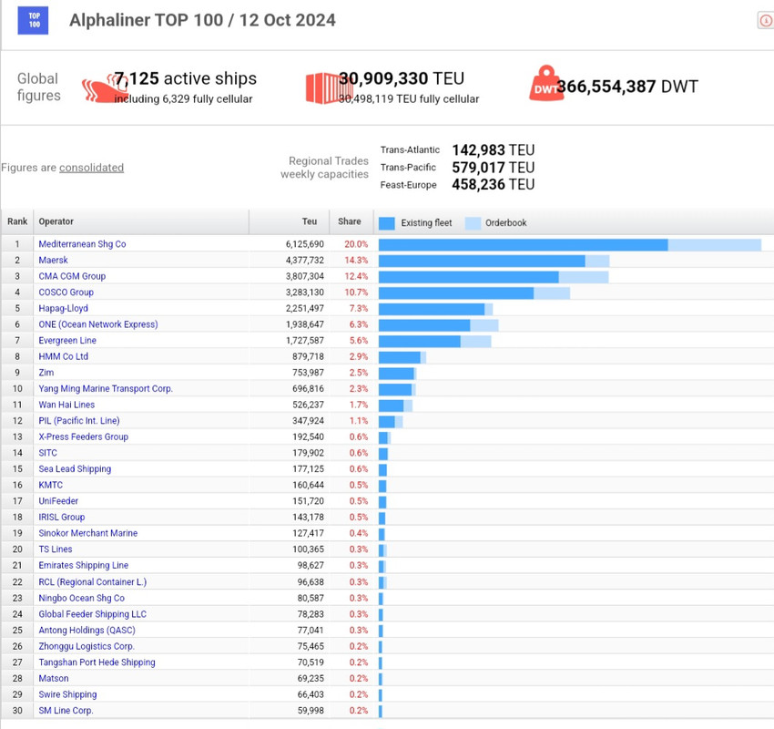Image resolution: width=774 pixels, height=729 pixels.
Task: Open PIL (Pacific Int. Line) link
Action: coord(79,421)
